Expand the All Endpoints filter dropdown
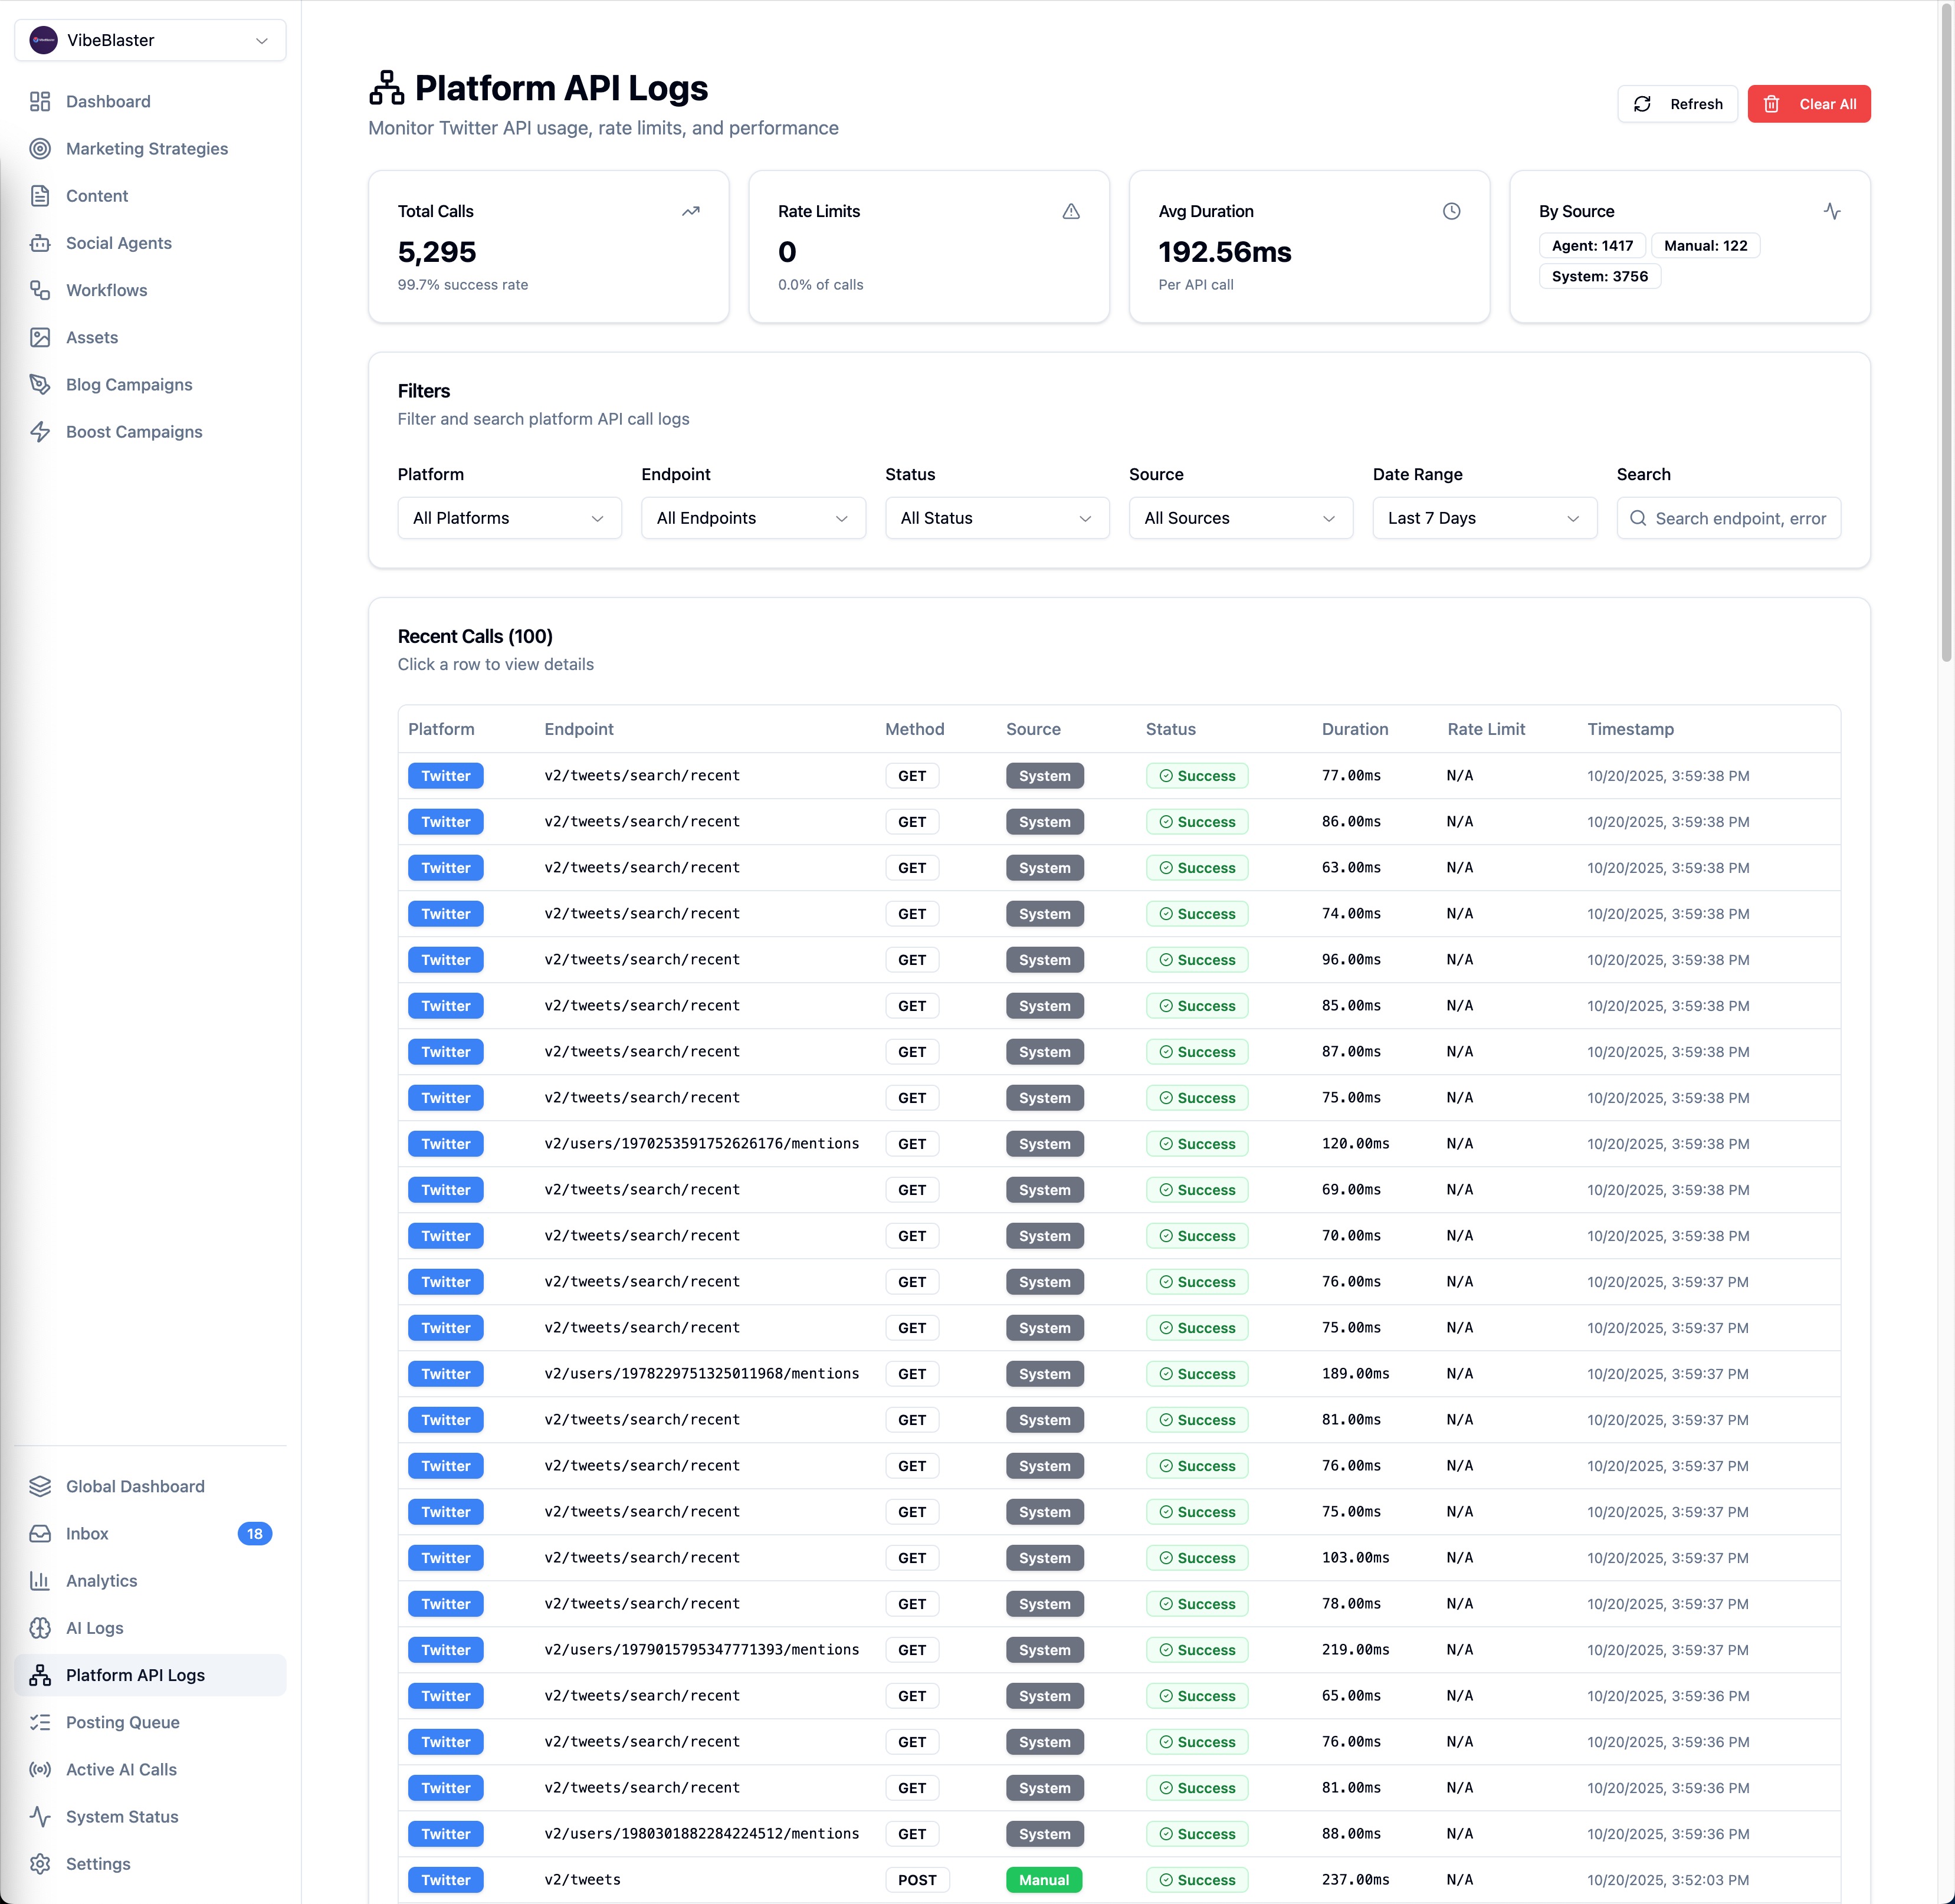 [x=753, y=518]
